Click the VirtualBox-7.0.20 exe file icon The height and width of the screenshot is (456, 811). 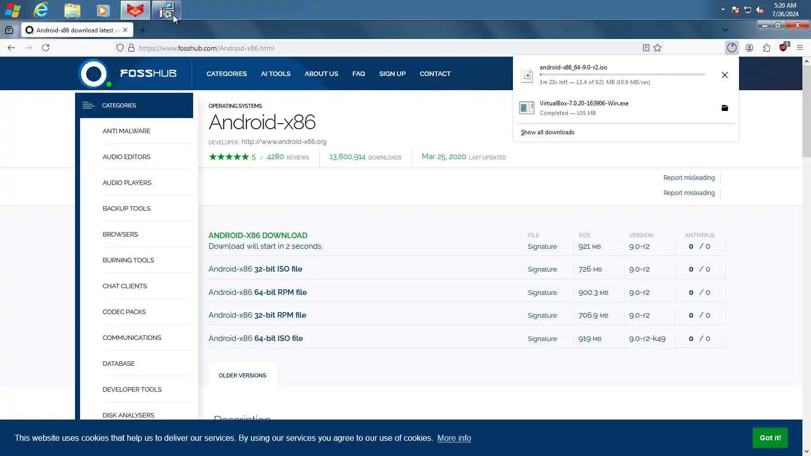point(527,108)
